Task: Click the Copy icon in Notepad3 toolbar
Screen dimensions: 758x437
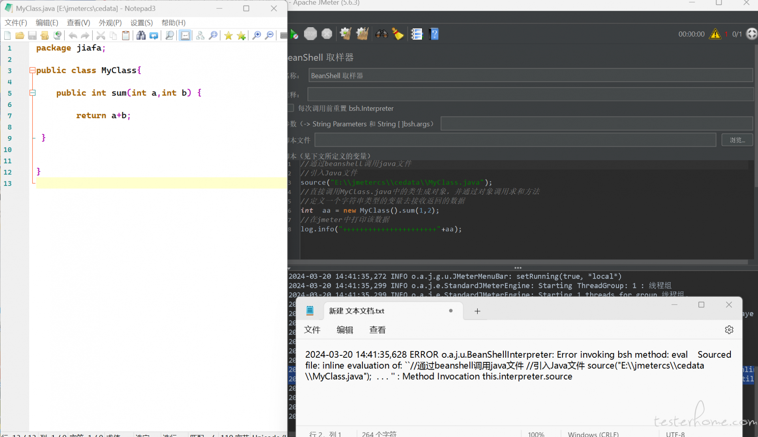Action: [x=113, y=35]
